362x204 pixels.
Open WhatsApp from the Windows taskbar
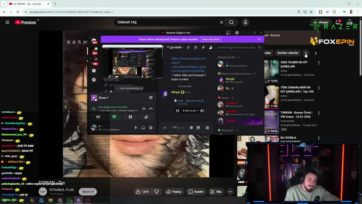(x=69, y=200)
